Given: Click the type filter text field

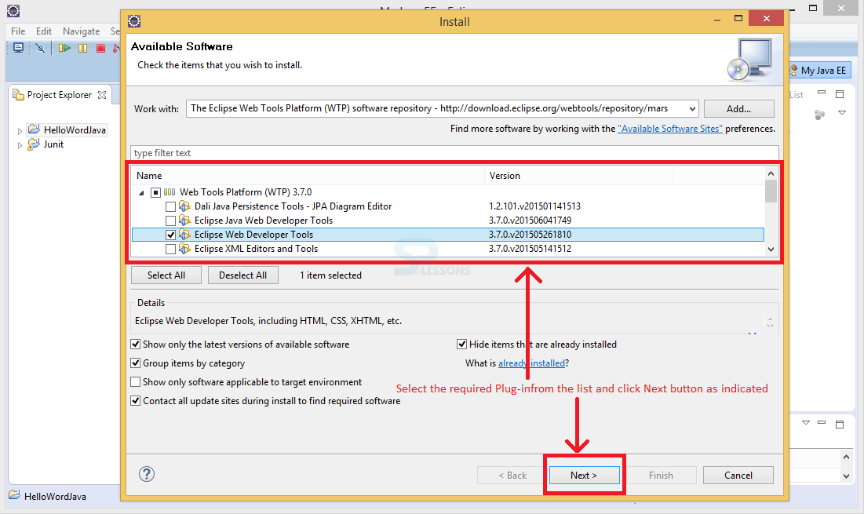Looking at the screenshot, I should (x=454, y=153).
